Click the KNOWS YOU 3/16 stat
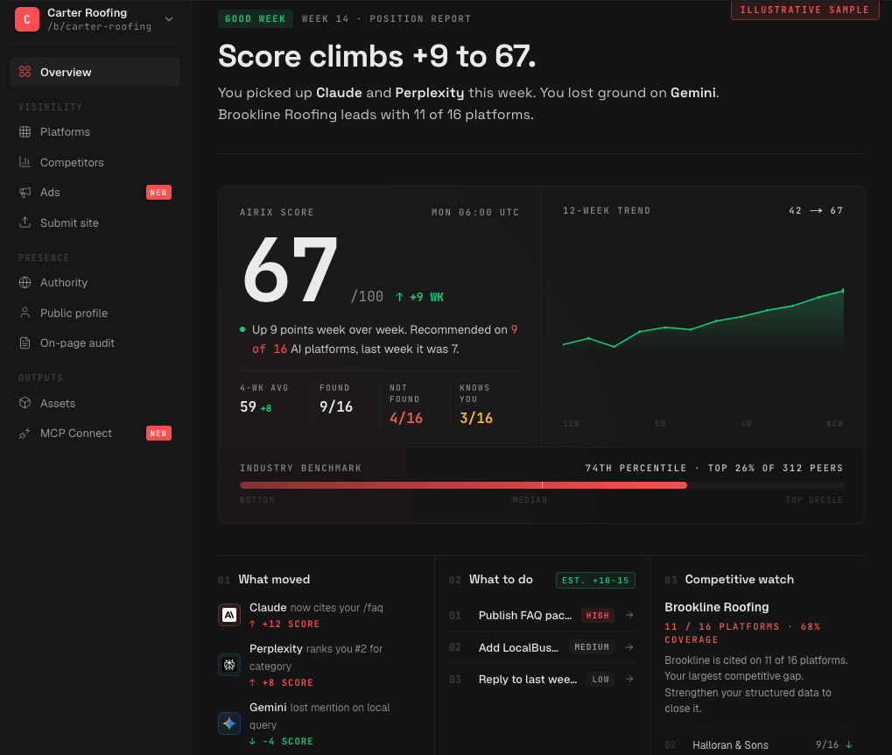 [476, 405]
